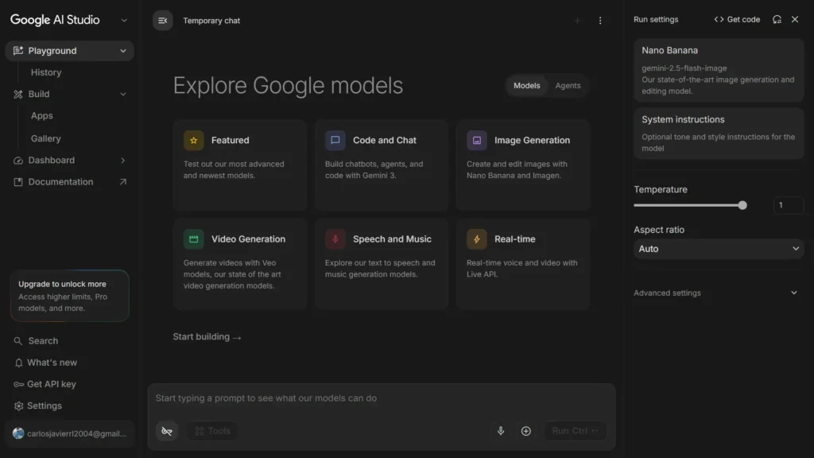Click the Featured card description text
Screen dimensions: 814x458
pos(234,170)
